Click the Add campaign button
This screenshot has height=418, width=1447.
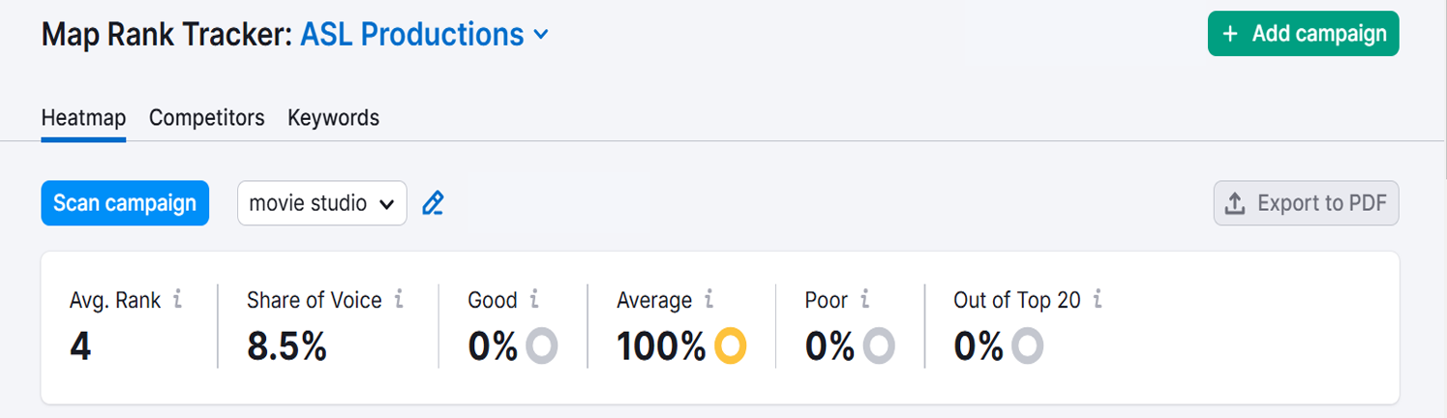tap(1303, 34)
